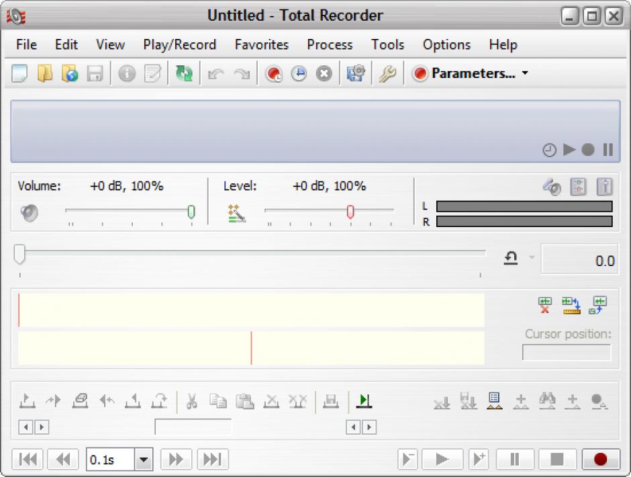Click the scheduler clock toolbar icon
This screenshot has height=477, width=631.
[299, 74]
